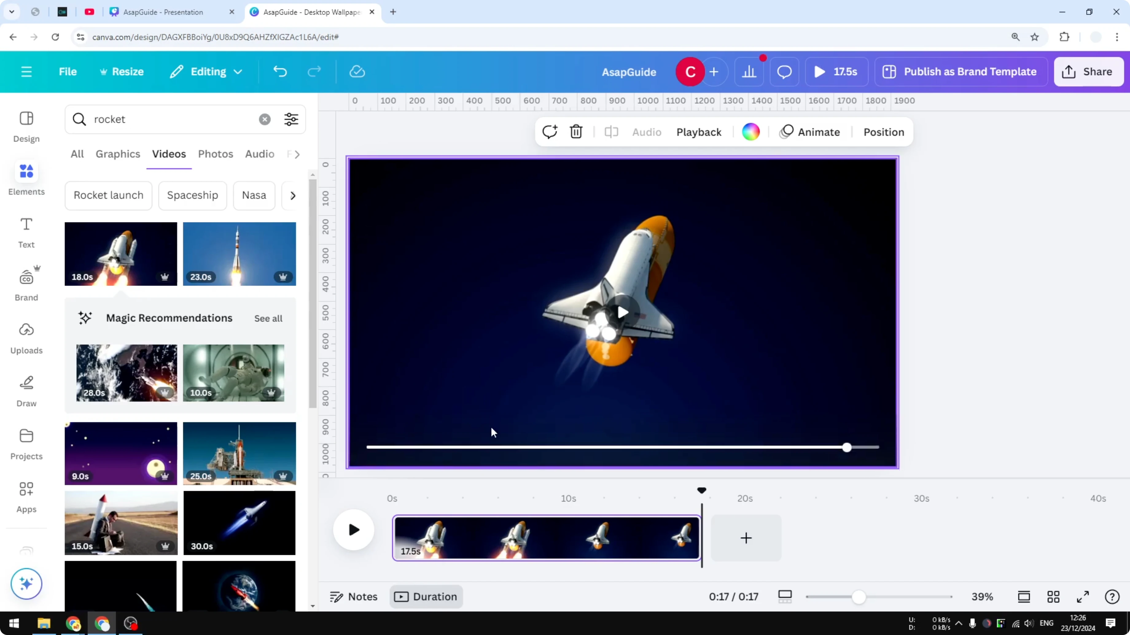Image resolution: width=1130 pixels, height=635 pixels.
Task: Undo the last edit
Action: 281,71
